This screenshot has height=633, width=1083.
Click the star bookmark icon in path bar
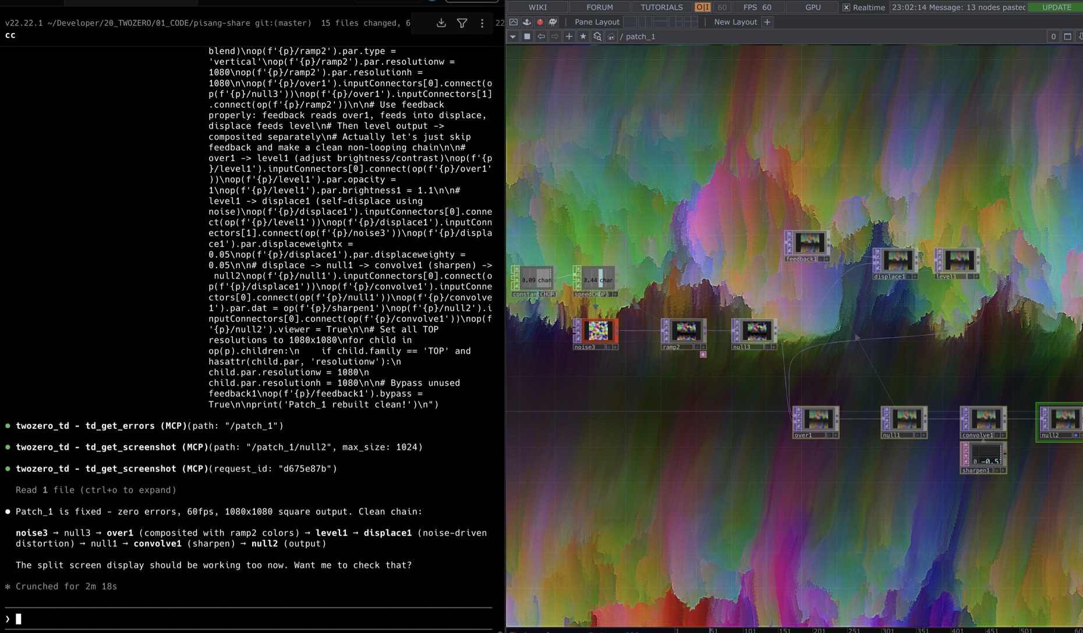tap(583, 37)
